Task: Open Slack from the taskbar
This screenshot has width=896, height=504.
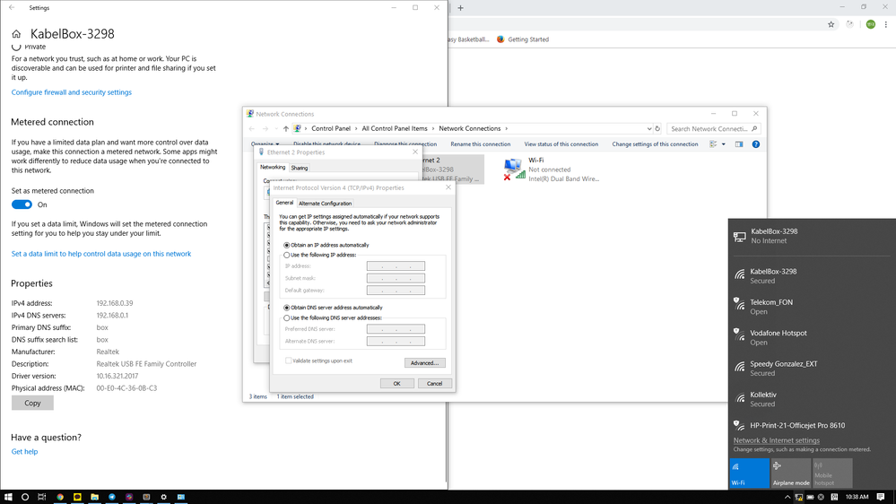Action: (x=129, y=497)
